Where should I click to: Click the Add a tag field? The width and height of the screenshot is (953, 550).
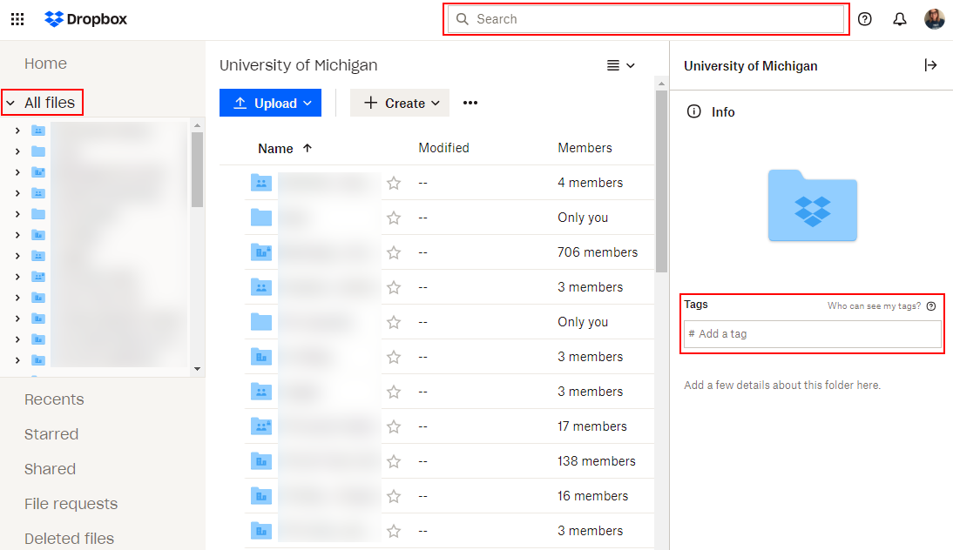tap(813, 334)
